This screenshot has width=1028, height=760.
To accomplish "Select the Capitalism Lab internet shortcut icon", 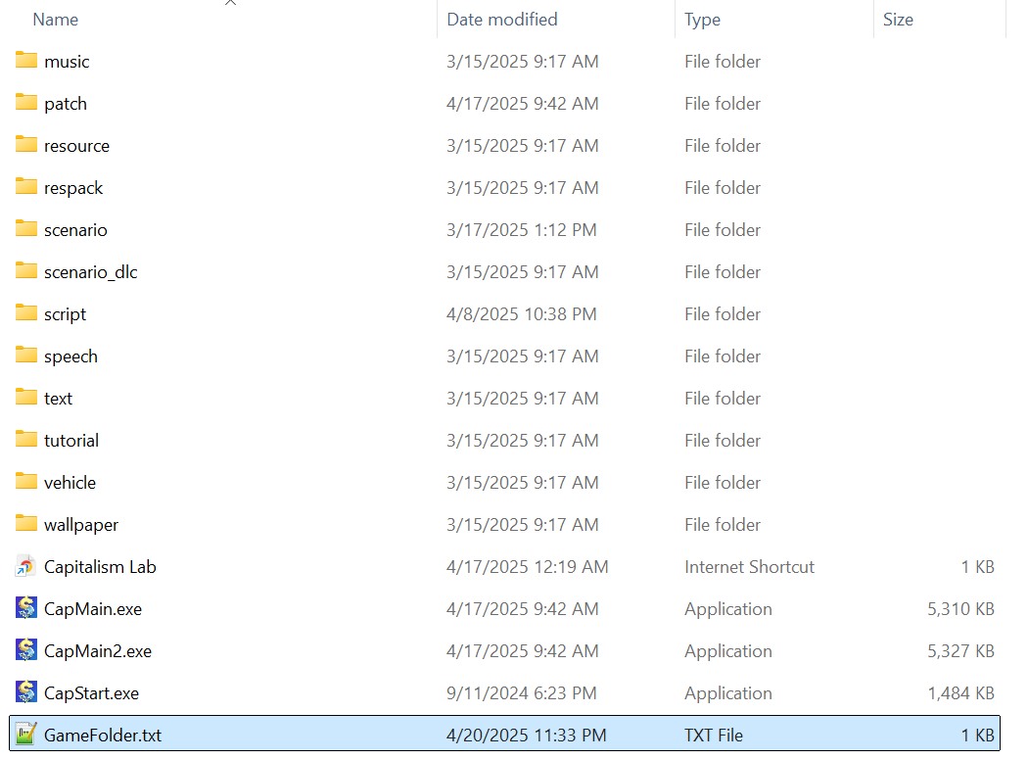I will 26,566.
